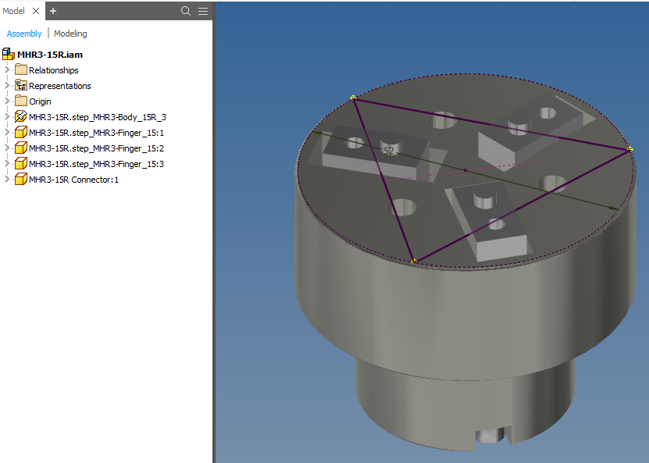This screenshot has height=463, width=649.
Task: Select the MHR3-15R.iam assembly icon
Action: [9, 55]
